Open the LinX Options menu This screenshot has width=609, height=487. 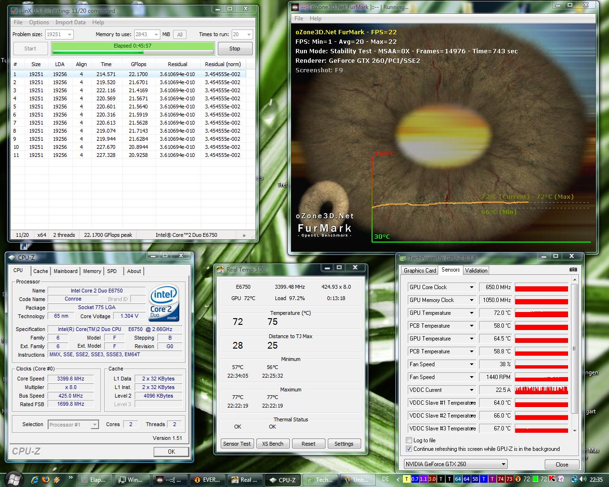39,22
